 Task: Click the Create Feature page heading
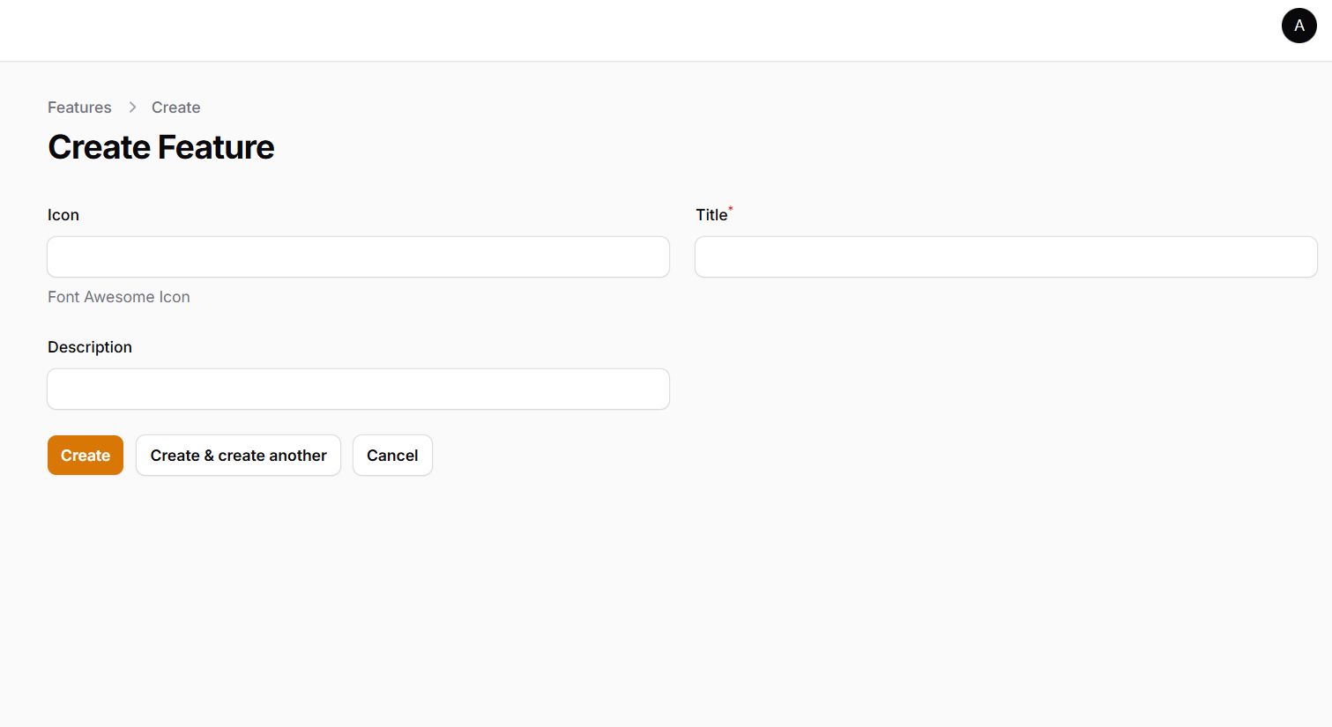pos(161,147)
